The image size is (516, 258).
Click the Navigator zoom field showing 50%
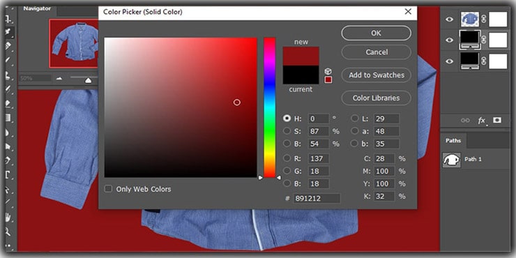click(x=35, y=78)
